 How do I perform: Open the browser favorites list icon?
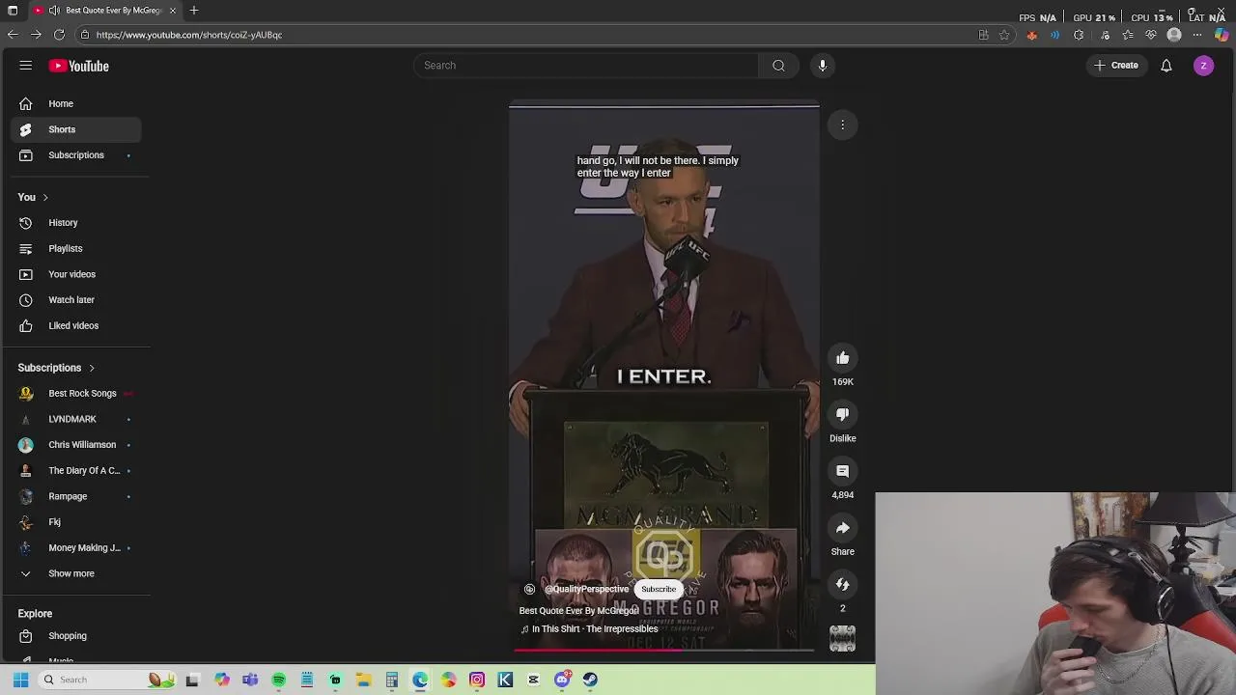pyautogui.click(x=1127, y=35)
